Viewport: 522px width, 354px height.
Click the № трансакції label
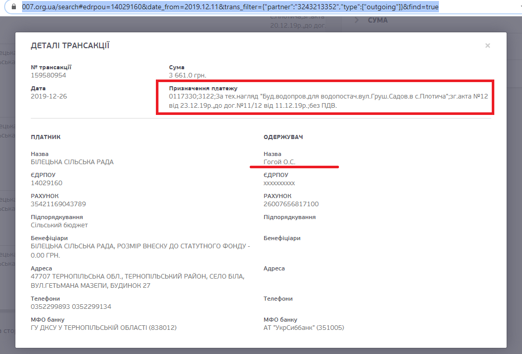51,67
